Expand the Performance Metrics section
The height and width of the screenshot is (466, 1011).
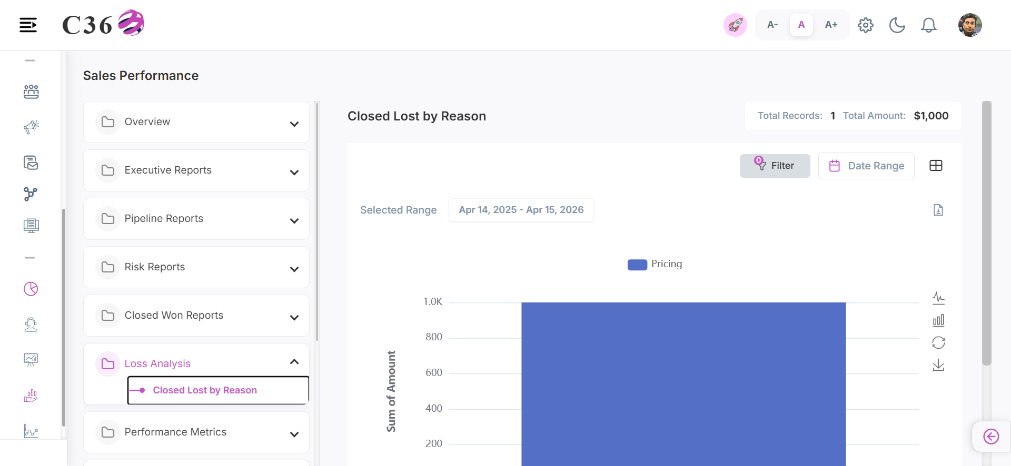pyautogui.click(x=196, y=432)
